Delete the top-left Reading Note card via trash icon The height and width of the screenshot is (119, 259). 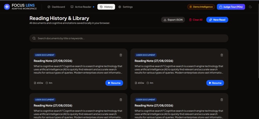tap(121, 55)
